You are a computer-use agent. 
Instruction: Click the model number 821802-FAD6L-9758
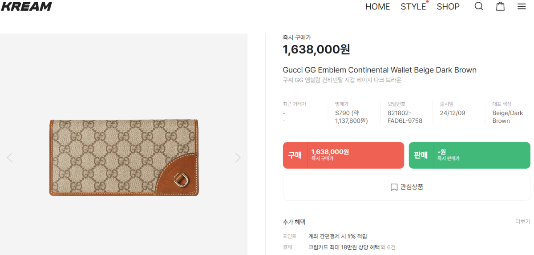click(x=405, y=117)
